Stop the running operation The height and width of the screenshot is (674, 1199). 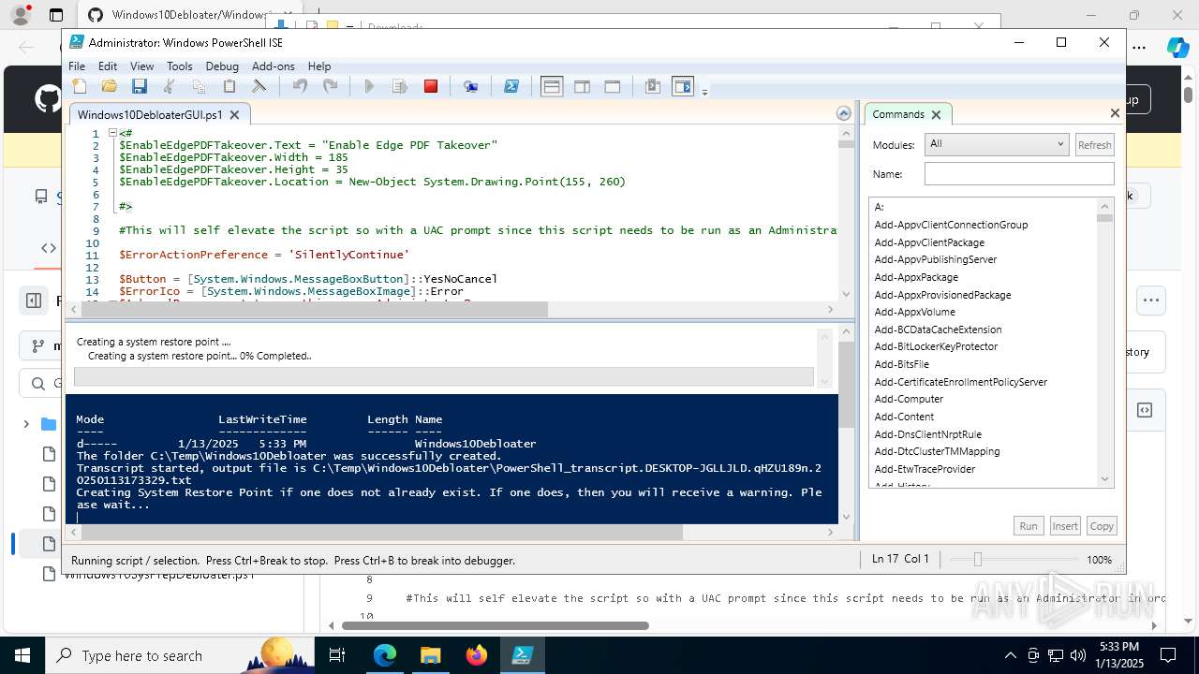coord(431,86)
